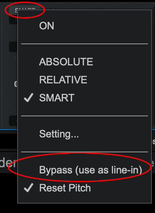This screenshot has height=213, width=155.
Task: Click the circular icon right of SMART button
Action: [x=53, y=9]
